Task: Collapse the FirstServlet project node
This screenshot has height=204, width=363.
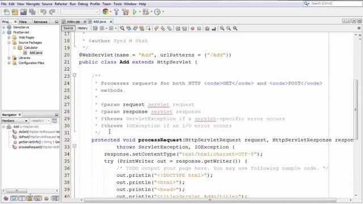Action: pyautogui.click(x=4, y=32)
